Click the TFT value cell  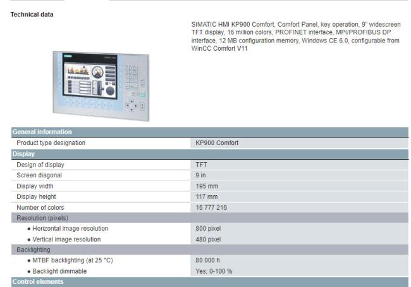(202, 164)
